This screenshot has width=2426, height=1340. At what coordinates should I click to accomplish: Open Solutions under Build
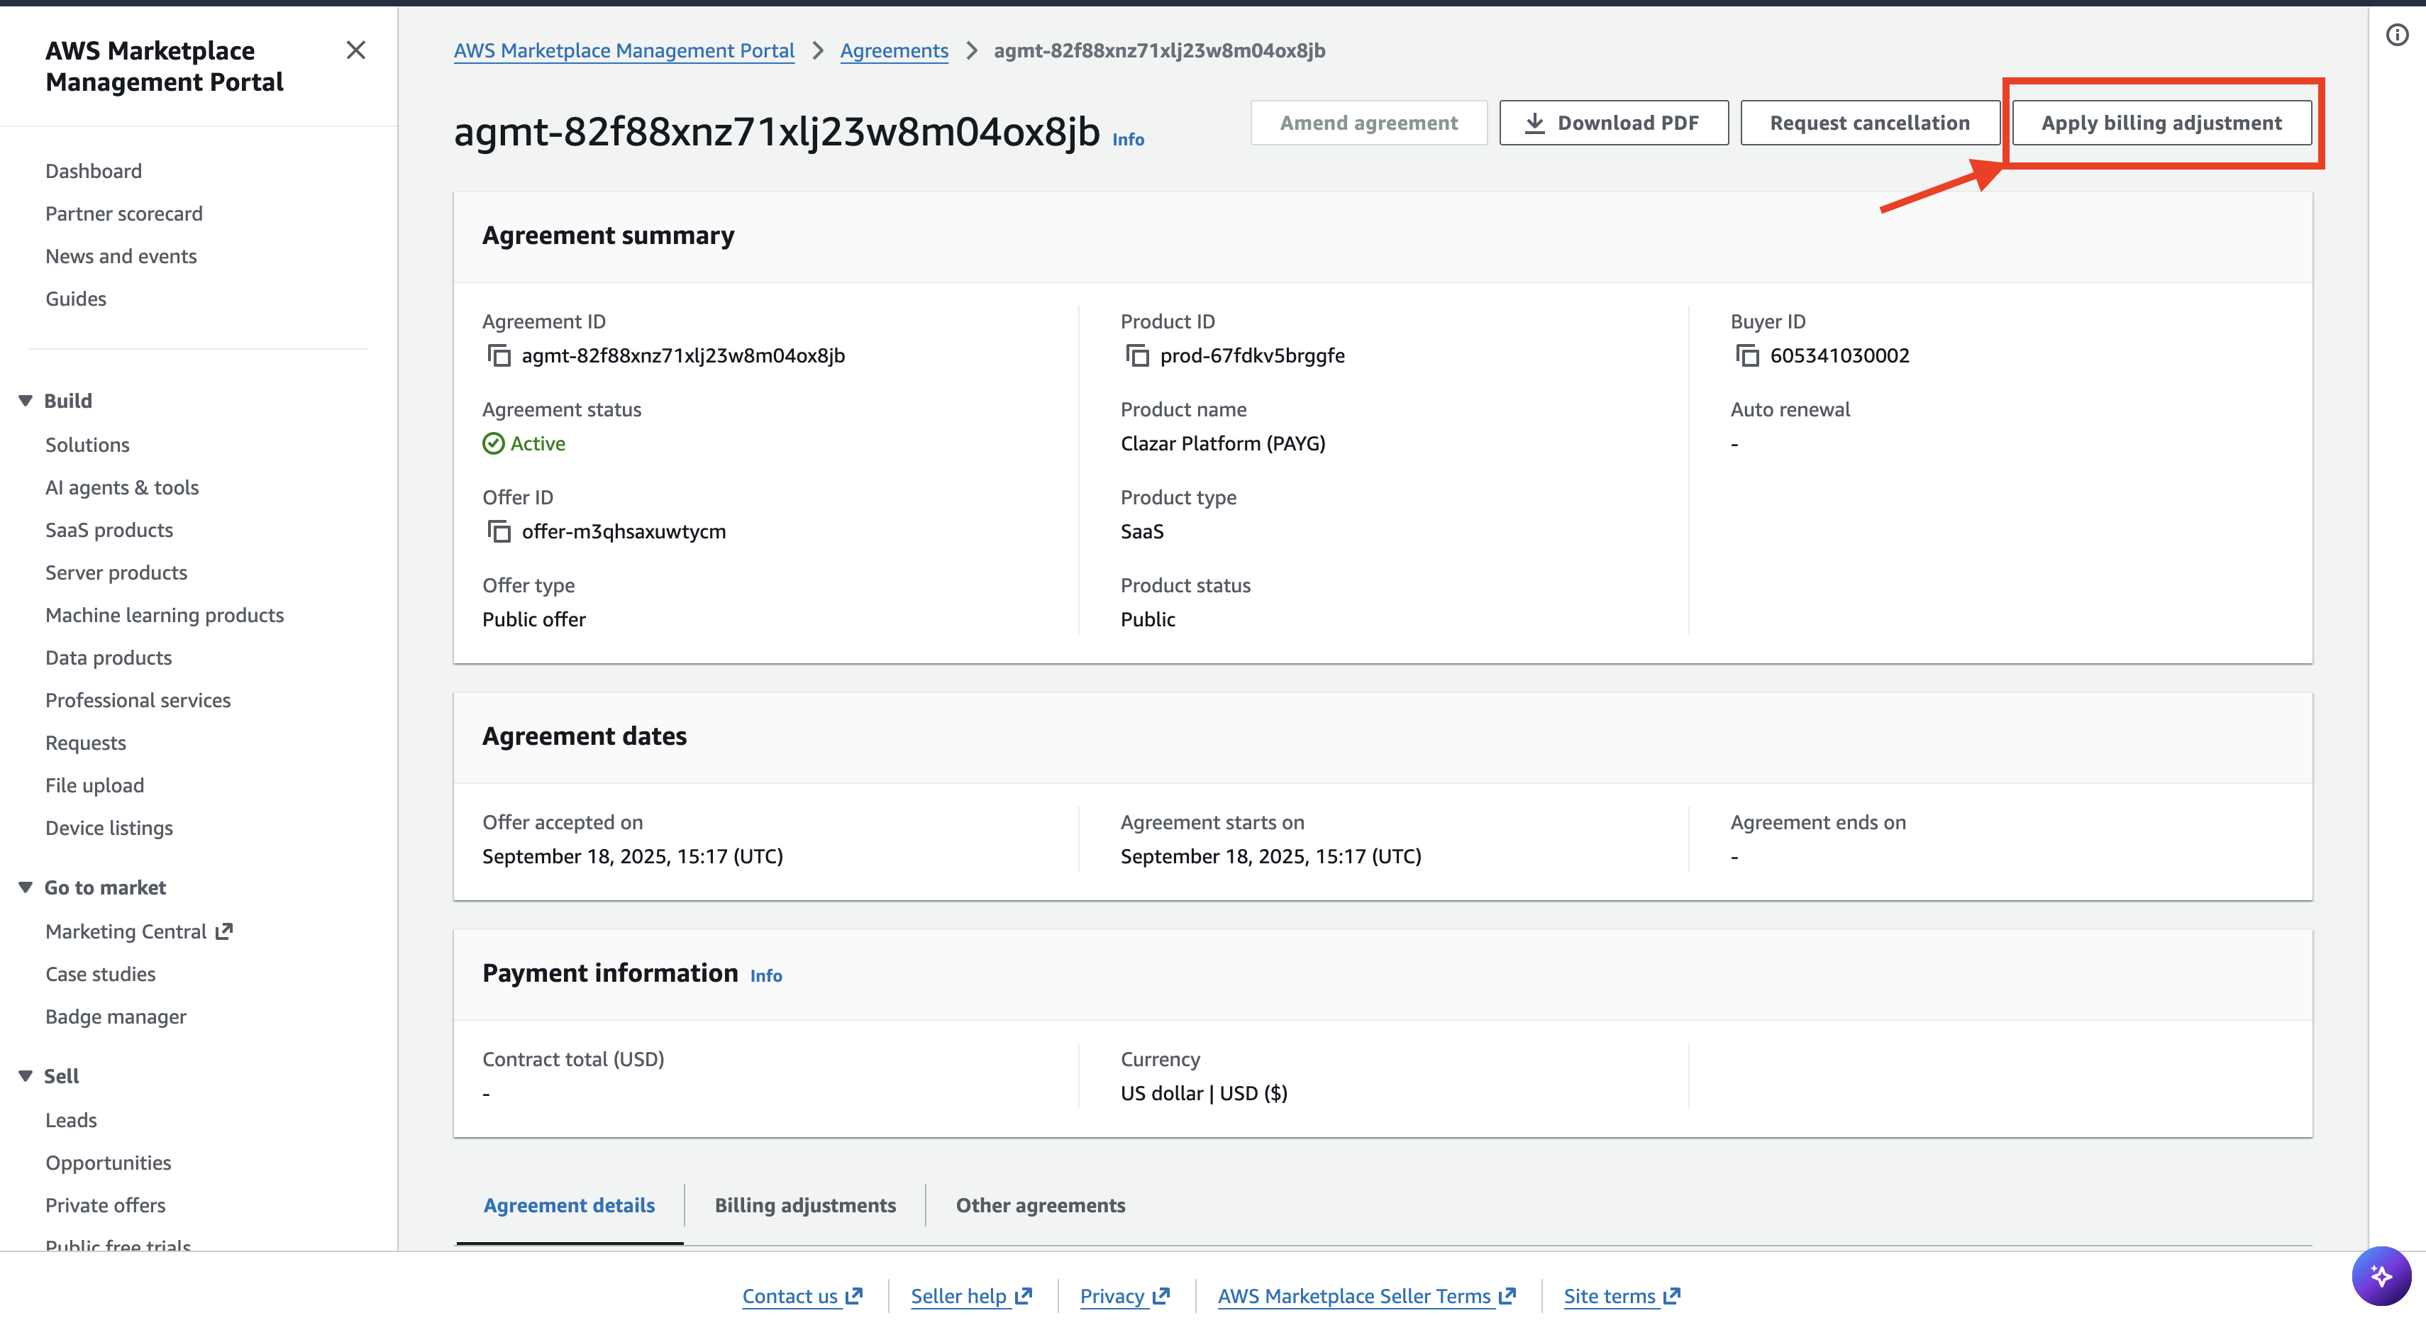(87, 445)
